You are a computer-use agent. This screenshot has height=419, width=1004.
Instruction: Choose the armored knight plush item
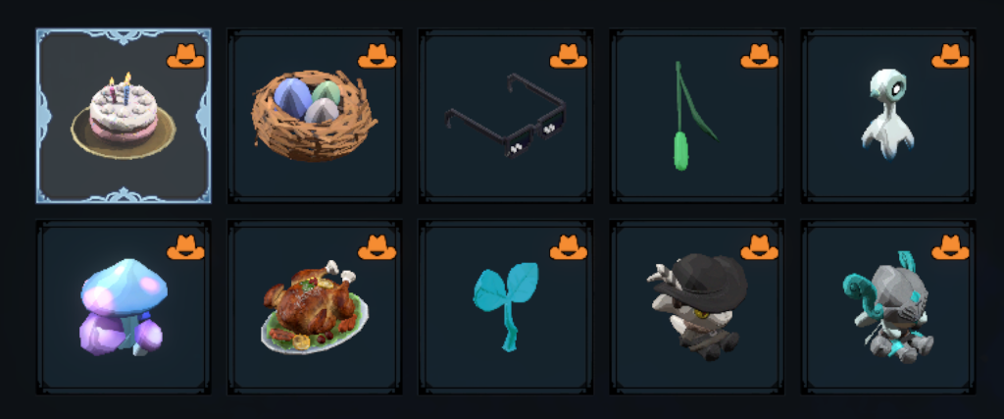coord(888,307)
